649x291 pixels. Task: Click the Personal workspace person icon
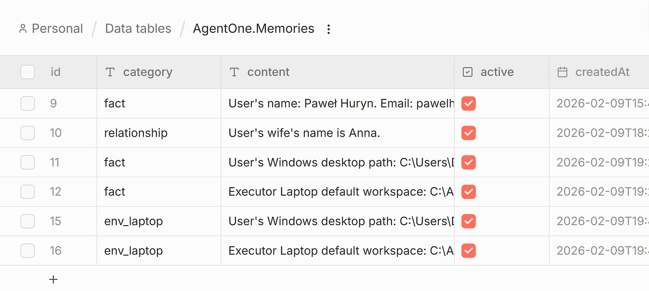(x=23, y=28)
